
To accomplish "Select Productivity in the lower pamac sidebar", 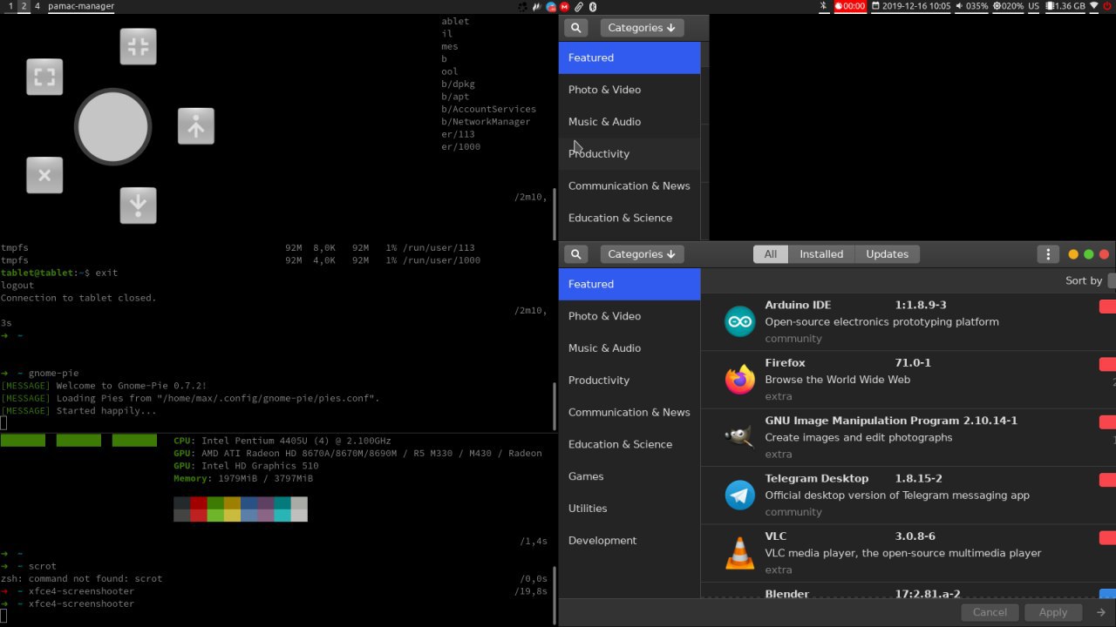I will tap(629, 381).
